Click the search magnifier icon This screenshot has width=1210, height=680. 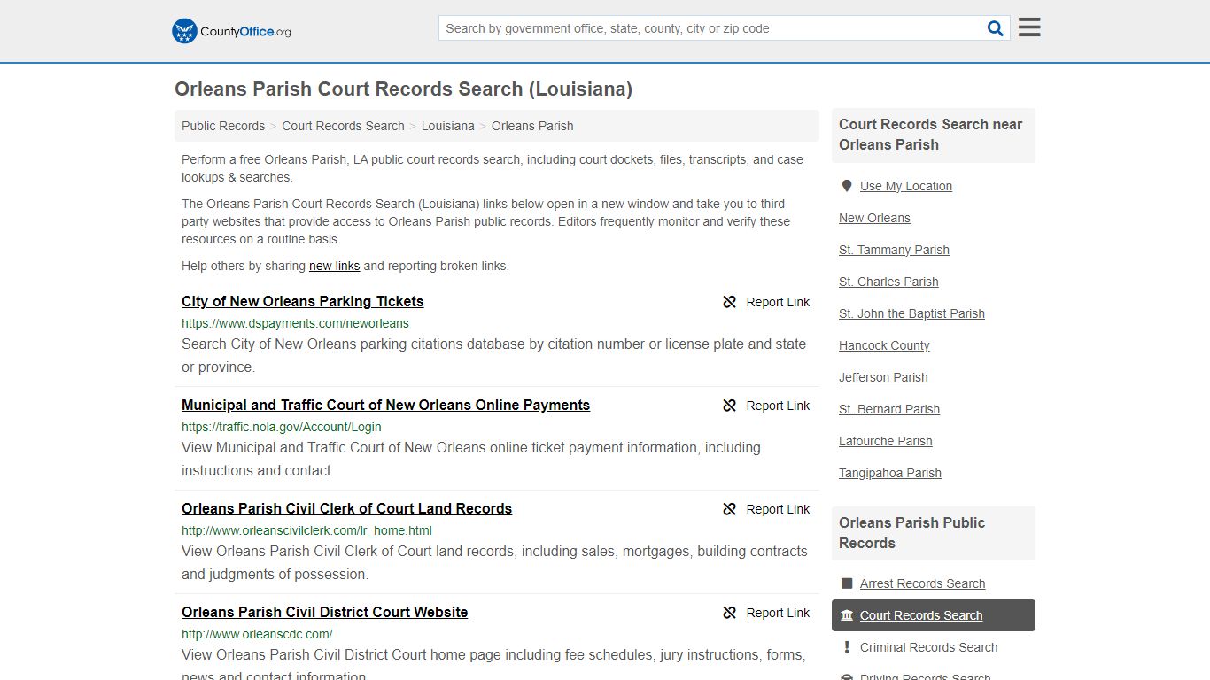(996, 28)
